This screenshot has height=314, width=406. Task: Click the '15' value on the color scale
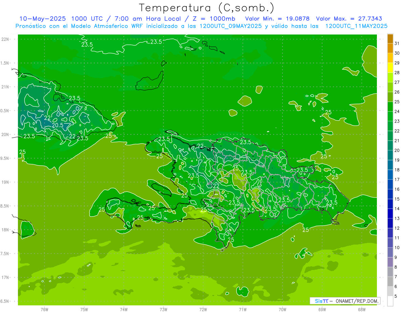coord(397,199)
